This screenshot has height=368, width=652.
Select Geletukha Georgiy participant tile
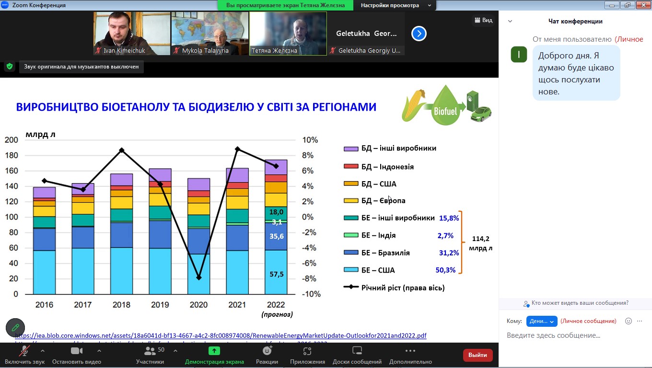pos(366,34)
